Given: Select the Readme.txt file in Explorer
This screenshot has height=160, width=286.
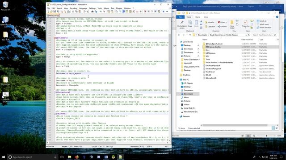Looking at the screenshot, I should point(210,72).
